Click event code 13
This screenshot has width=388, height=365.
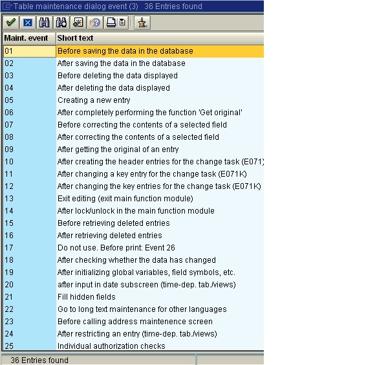point(30,199)
